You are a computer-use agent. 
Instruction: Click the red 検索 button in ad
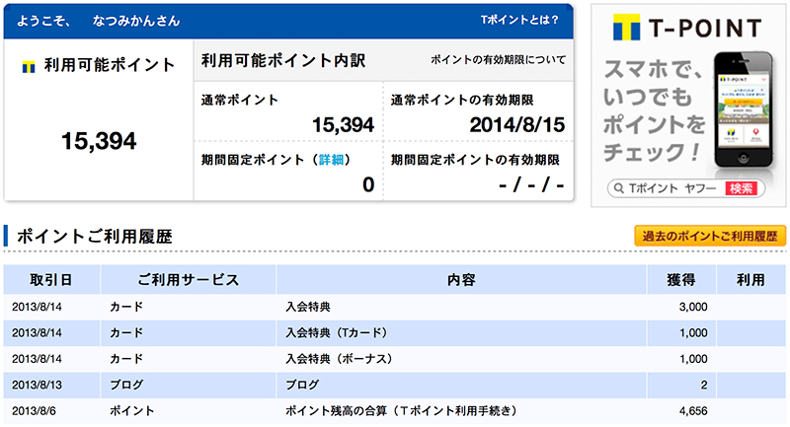coord(742,188)
